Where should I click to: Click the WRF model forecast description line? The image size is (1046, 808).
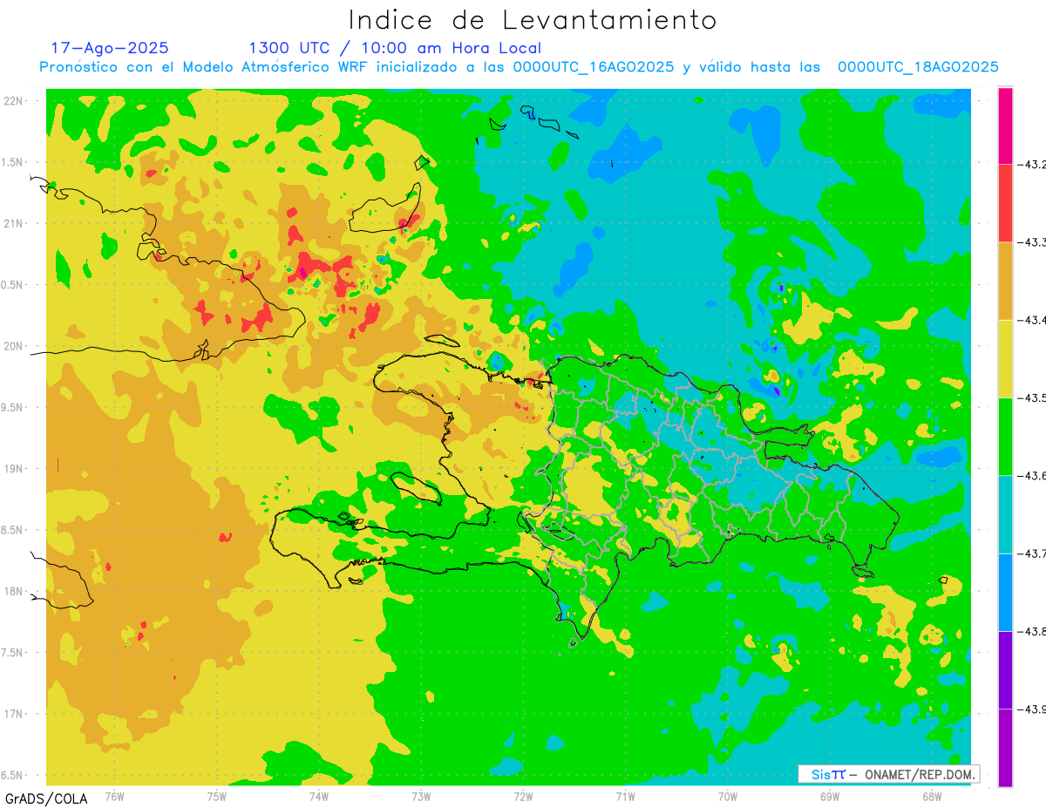click(x=519, y=67)
